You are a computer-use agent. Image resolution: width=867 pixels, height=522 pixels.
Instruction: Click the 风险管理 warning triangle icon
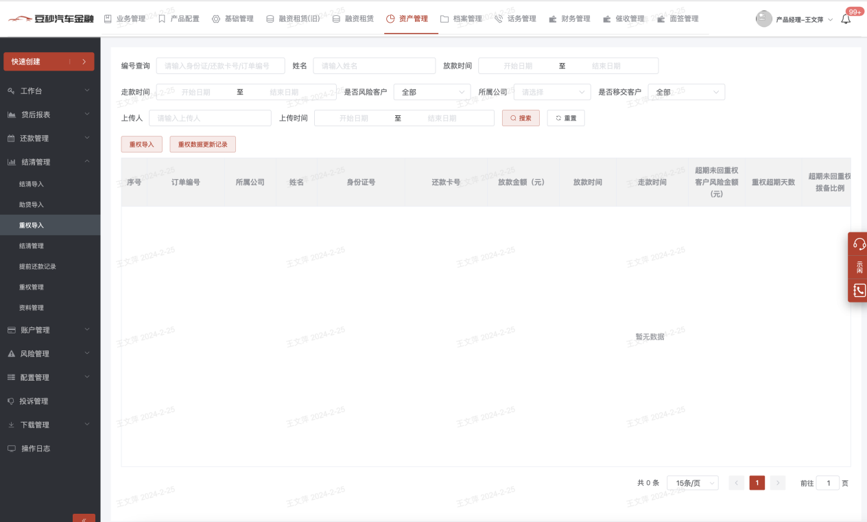point(11,354)
